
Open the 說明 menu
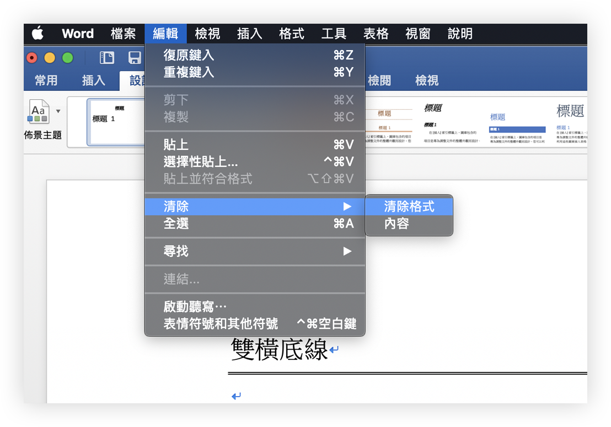pyautogui.click(x=460, y=34)
